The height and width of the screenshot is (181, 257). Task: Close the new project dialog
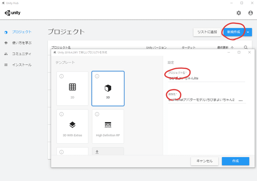coord(249,52)
